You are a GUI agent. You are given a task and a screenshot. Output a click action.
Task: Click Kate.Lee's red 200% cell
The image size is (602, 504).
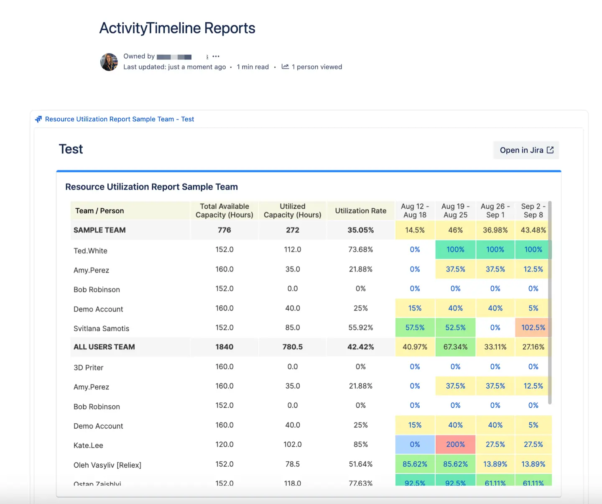pyautogui.click(x=455, y=444)
